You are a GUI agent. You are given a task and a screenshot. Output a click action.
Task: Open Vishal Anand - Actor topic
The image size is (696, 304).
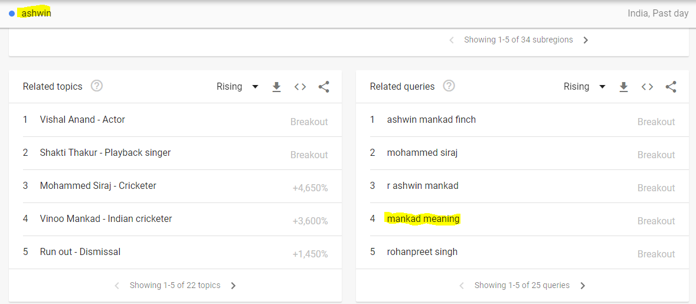point(83,120)
